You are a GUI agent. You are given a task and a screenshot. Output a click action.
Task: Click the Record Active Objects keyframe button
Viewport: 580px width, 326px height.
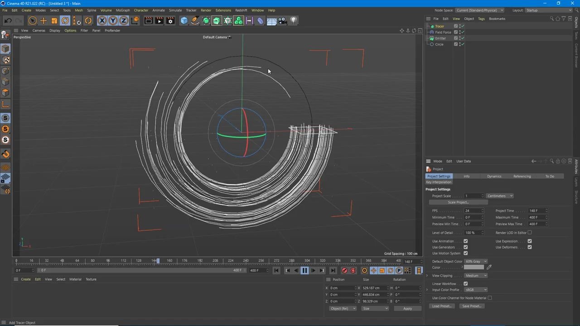coord(344,271)
